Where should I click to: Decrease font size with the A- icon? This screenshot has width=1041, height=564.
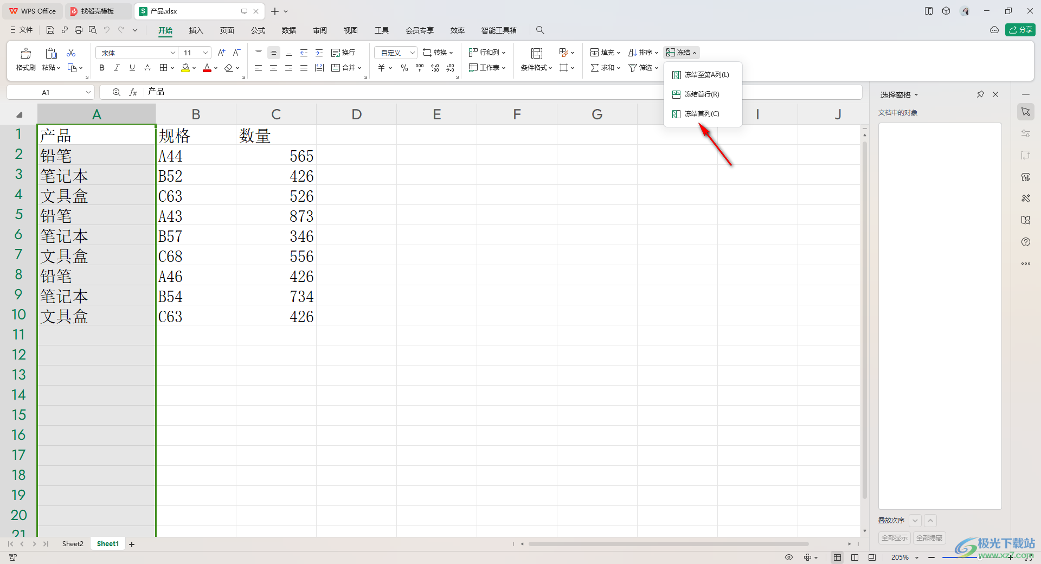click(236, 53)
